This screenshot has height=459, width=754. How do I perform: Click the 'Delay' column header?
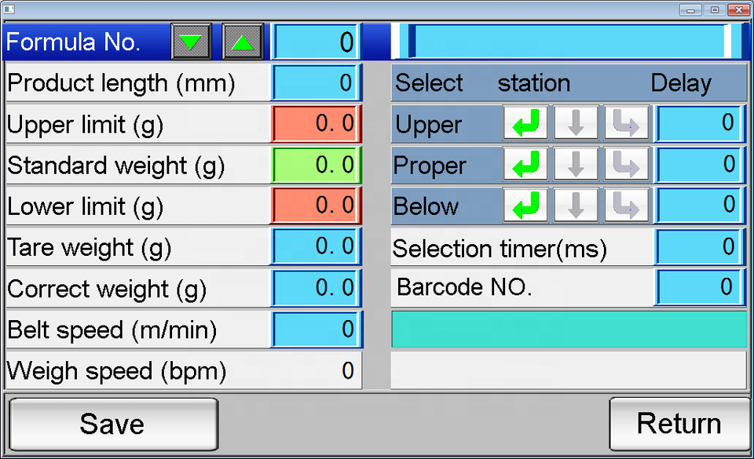pos(681,83)
